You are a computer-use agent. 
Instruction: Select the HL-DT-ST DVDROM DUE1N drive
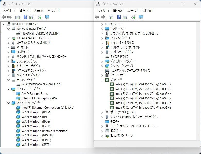40,33
